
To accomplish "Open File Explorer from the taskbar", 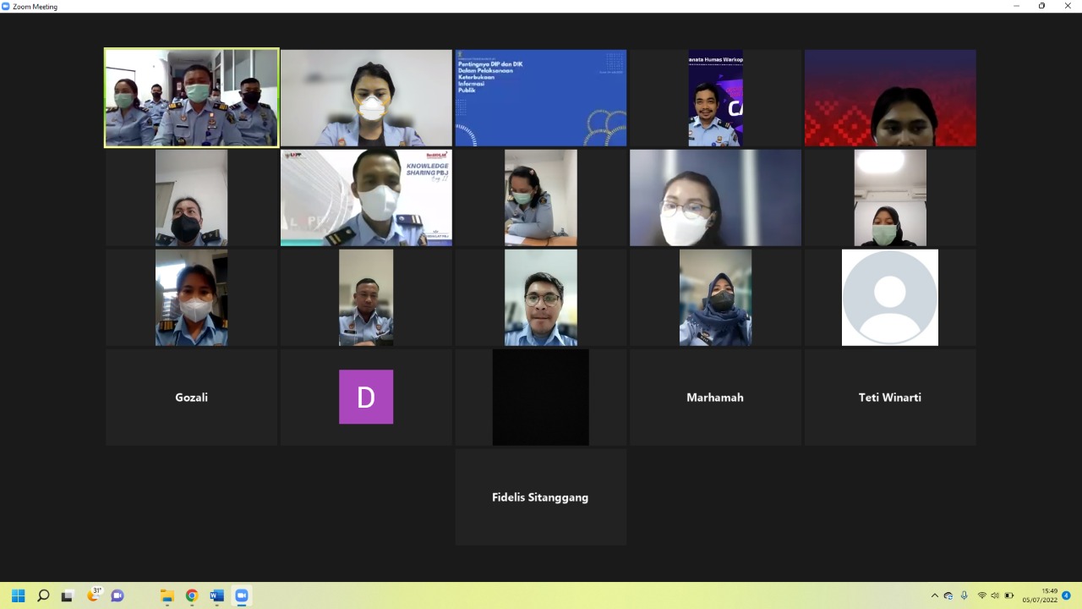I will click(x=167, y=595).
